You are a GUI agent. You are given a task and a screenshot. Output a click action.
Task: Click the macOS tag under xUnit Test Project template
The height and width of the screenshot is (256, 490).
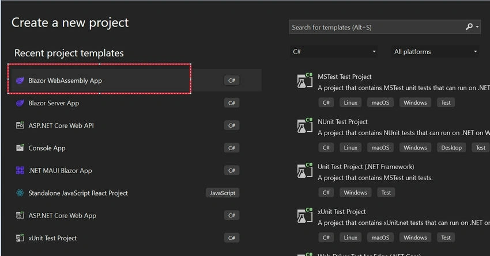[x=380, y=238]
